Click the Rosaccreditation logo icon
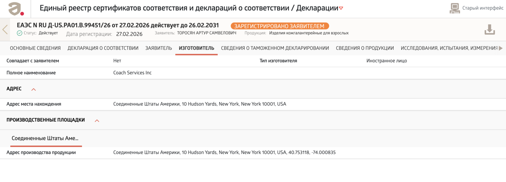Screen dimensions: 506x182 click(x=16, y=9)
